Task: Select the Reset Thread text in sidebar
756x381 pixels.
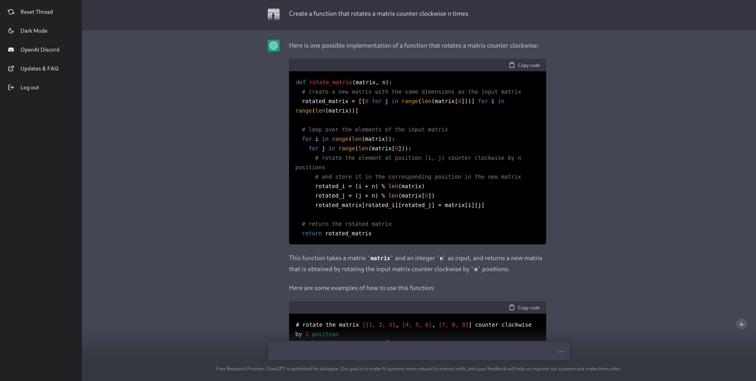Action: (x=37, y=12)
